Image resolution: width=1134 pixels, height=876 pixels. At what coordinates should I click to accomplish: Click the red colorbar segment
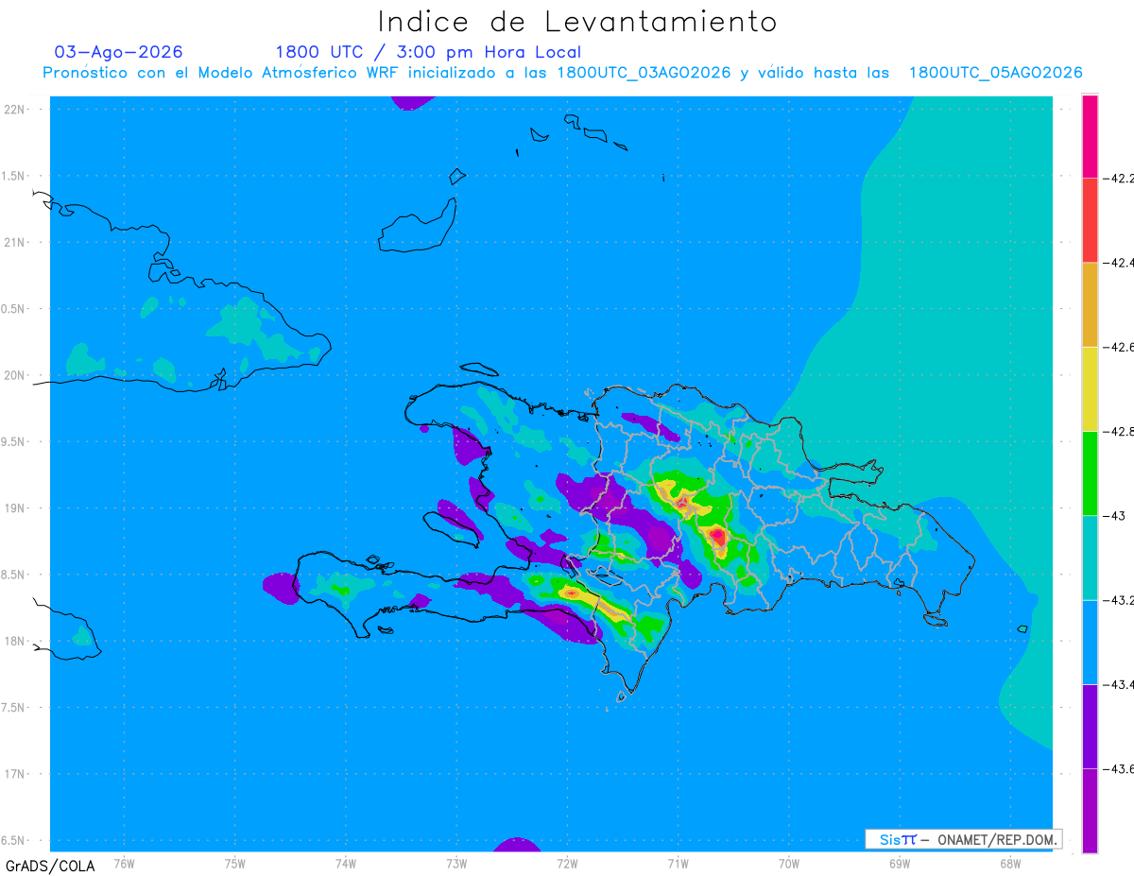[1090, 219]
